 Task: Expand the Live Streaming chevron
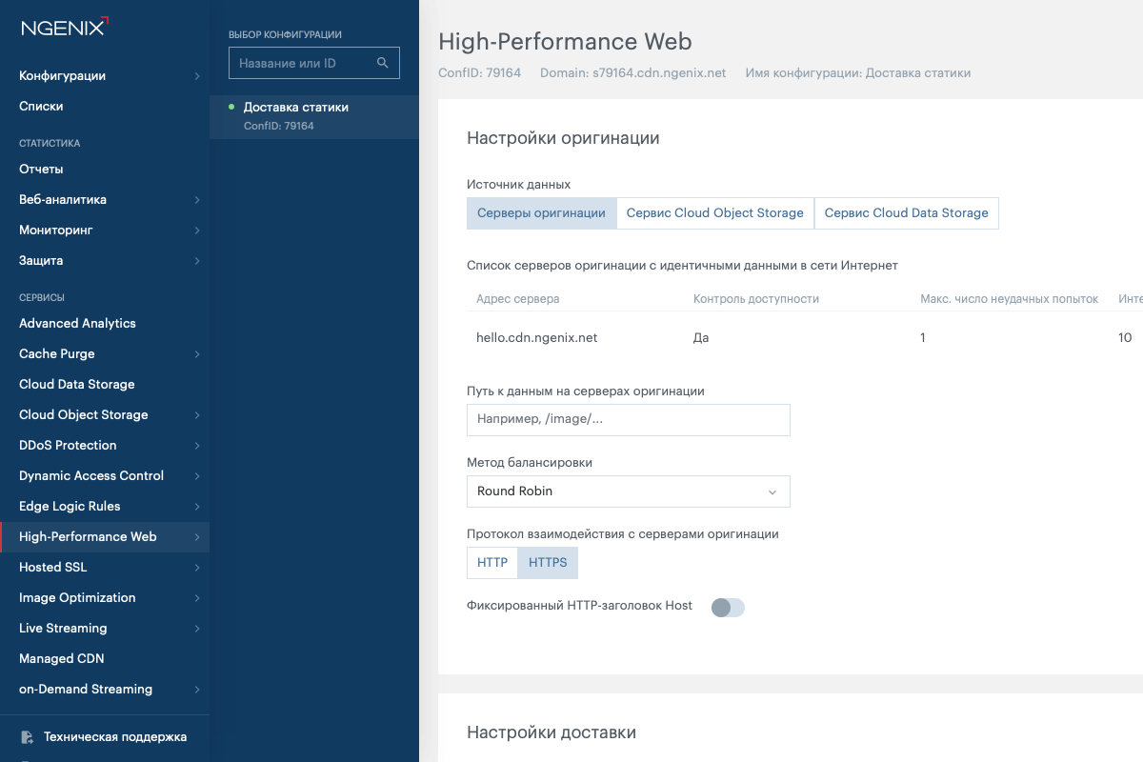click(x=197, y=629)
